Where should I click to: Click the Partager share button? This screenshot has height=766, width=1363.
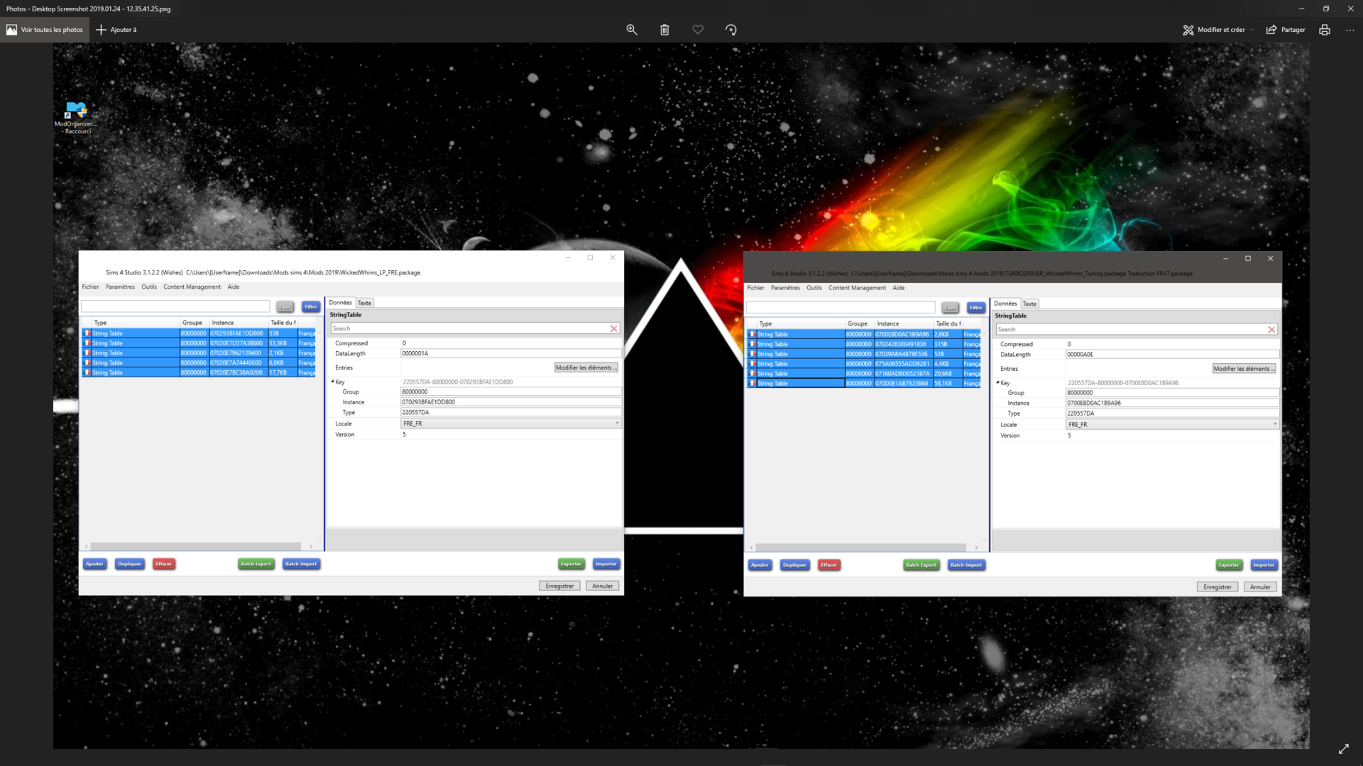(x=1286, y=30)
